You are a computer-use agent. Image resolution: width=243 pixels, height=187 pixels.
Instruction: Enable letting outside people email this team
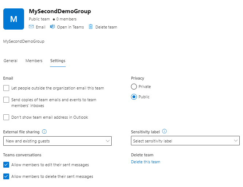(x=6, y=88)
